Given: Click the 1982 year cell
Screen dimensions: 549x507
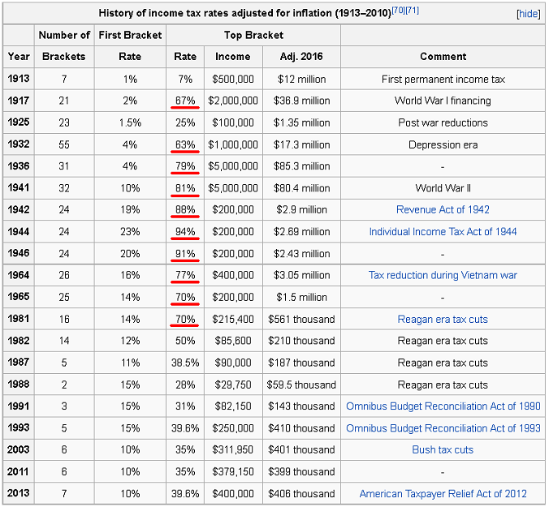Looking at the screenshot, I should [x=19, y=341].
